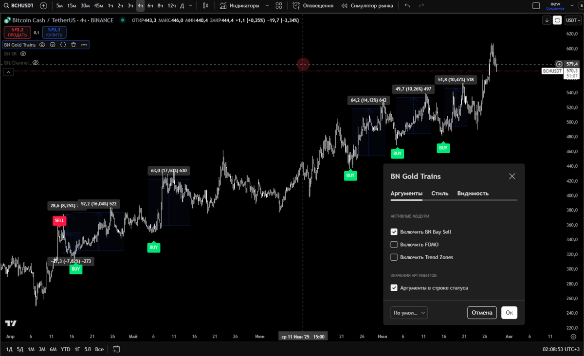Hide the BN Gold Trains indicator
The height and width of the screenshot is (356, 584).
tap(42, 45)
